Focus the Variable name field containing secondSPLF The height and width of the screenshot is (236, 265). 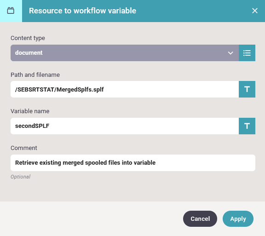pyautogui.click(x=125, y=126)
